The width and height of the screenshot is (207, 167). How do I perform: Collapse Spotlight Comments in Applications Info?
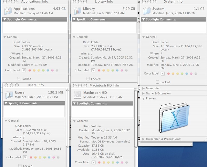click(5, 19)
